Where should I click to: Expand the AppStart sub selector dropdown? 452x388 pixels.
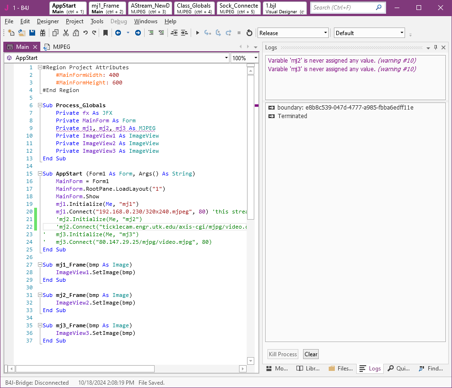click(226, 58)
